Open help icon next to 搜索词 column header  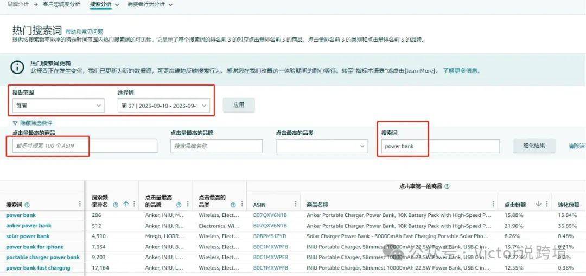pos(27,205)
